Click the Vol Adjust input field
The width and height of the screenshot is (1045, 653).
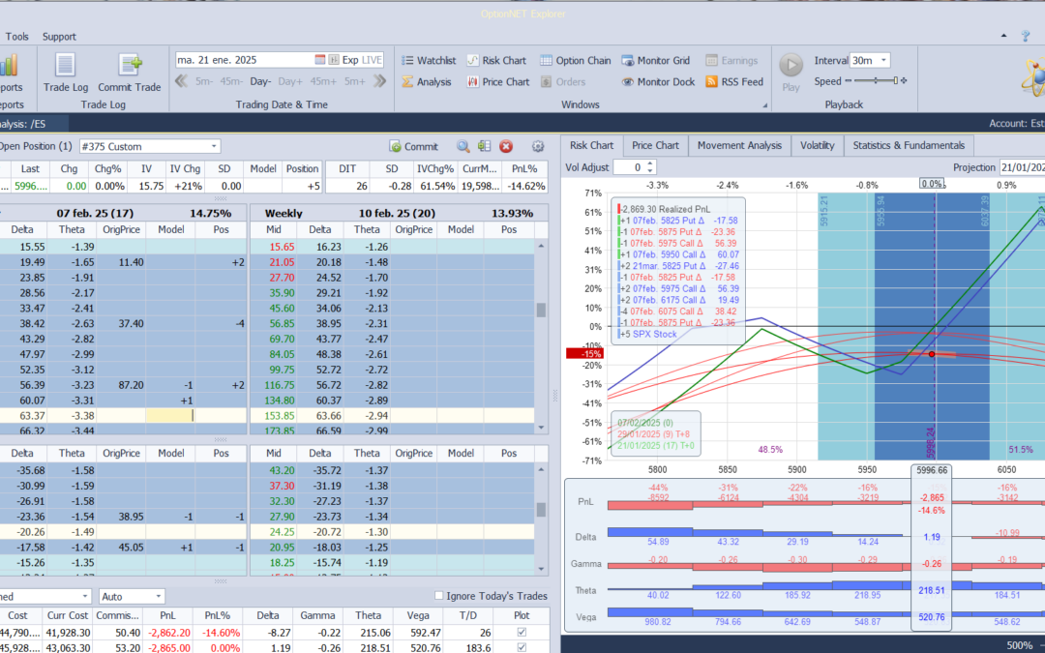tap(630, 168)
